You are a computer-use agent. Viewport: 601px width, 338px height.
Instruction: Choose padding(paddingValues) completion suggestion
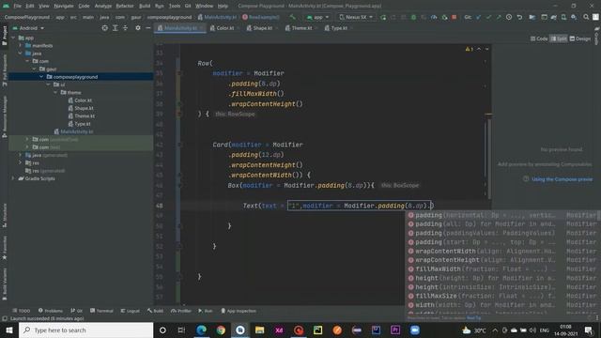pyautogui.click(x=503, y=233)
